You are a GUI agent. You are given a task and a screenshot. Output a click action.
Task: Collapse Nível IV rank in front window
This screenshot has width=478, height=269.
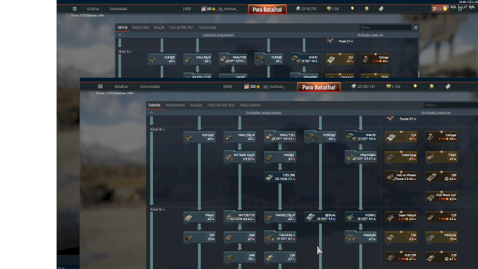point(158,210)
